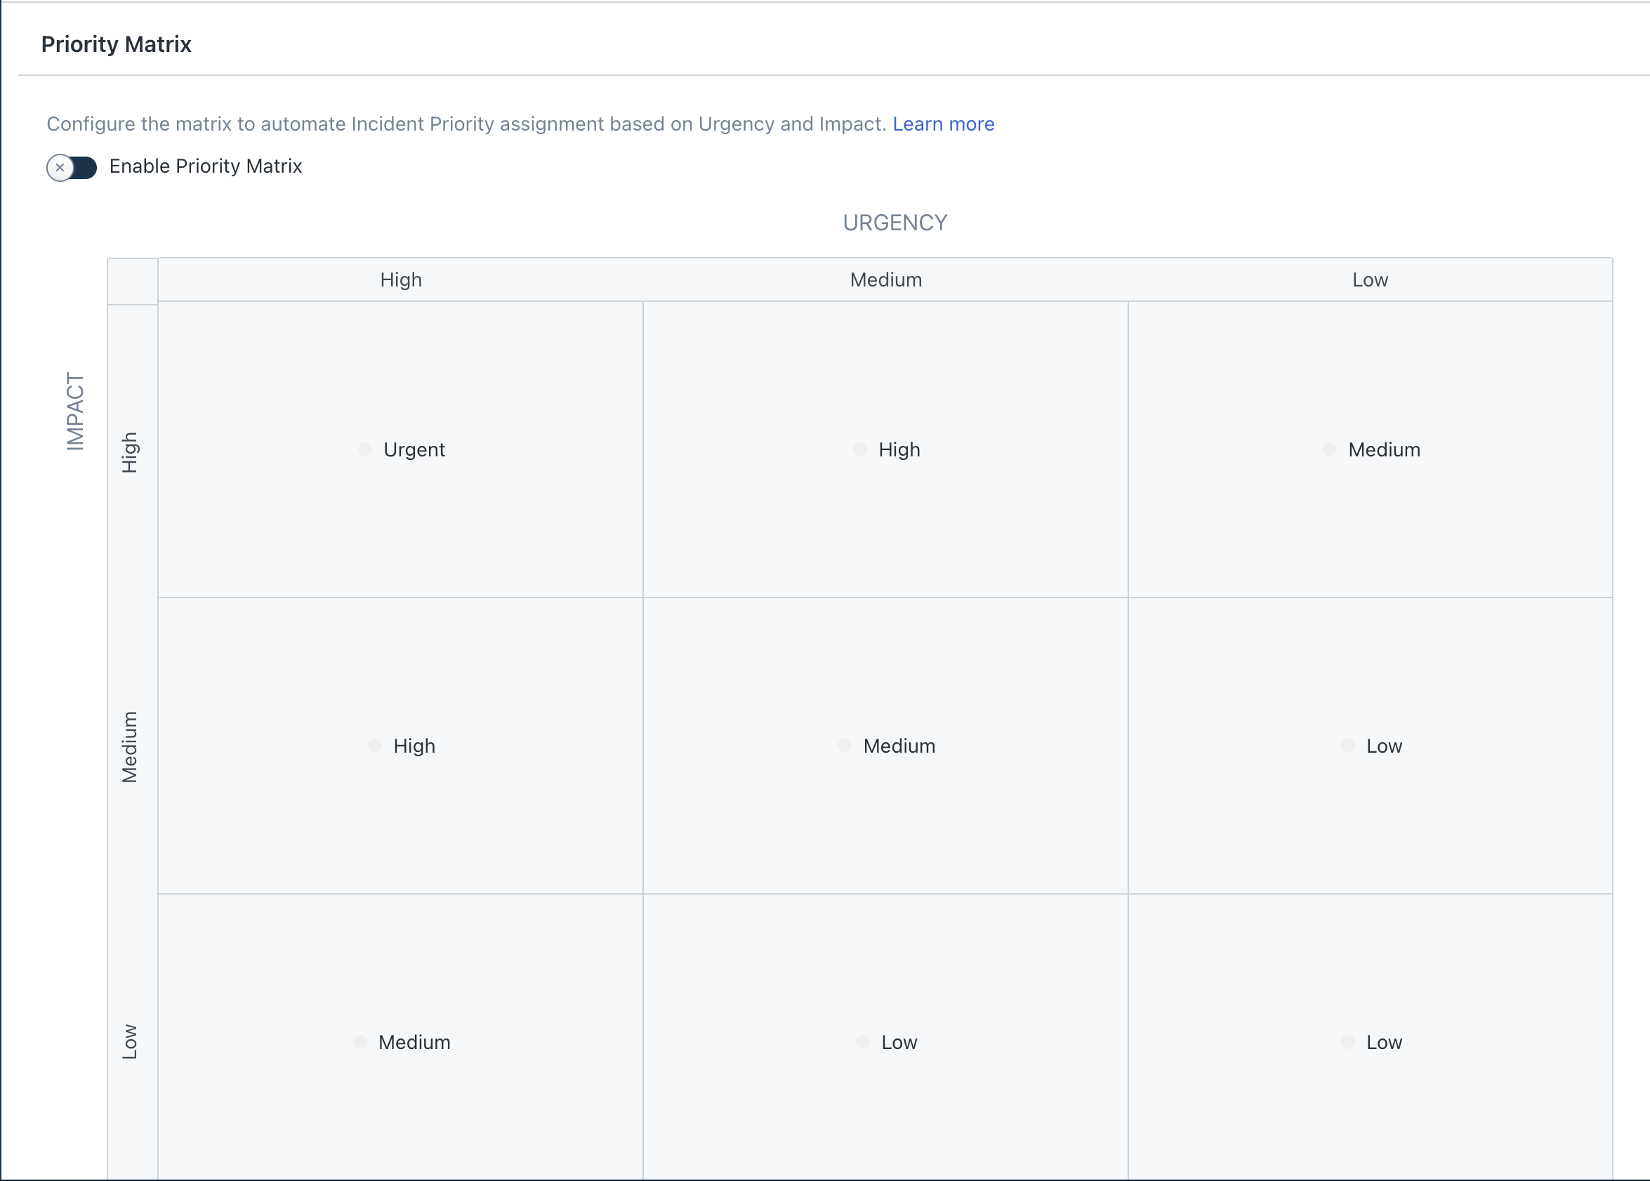
Task: Open the center Medium urgency, Medium impact cell
Action: pos(898,746)
